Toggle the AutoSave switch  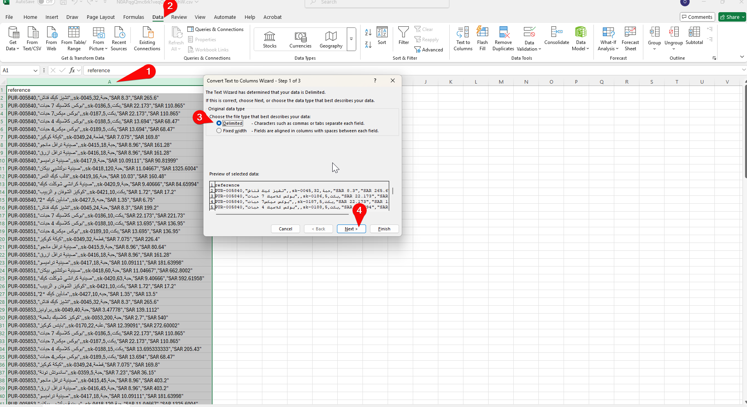[x=46, y=2]
